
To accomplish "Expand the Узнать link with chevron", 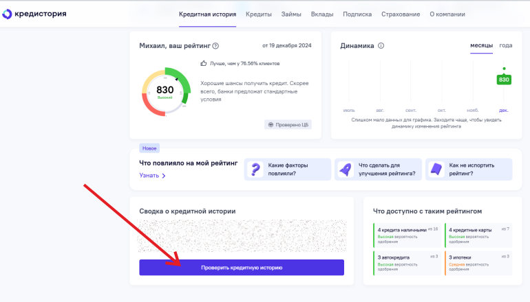I will coord(152,176).
